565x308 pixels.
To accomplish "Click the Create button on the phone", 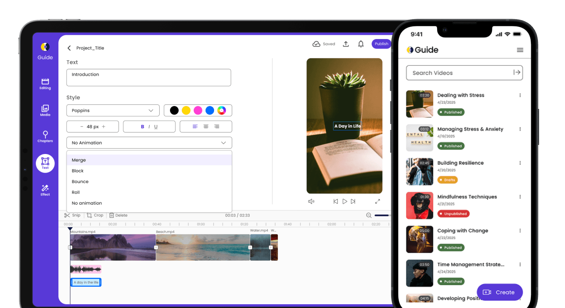I will [500, 292].
